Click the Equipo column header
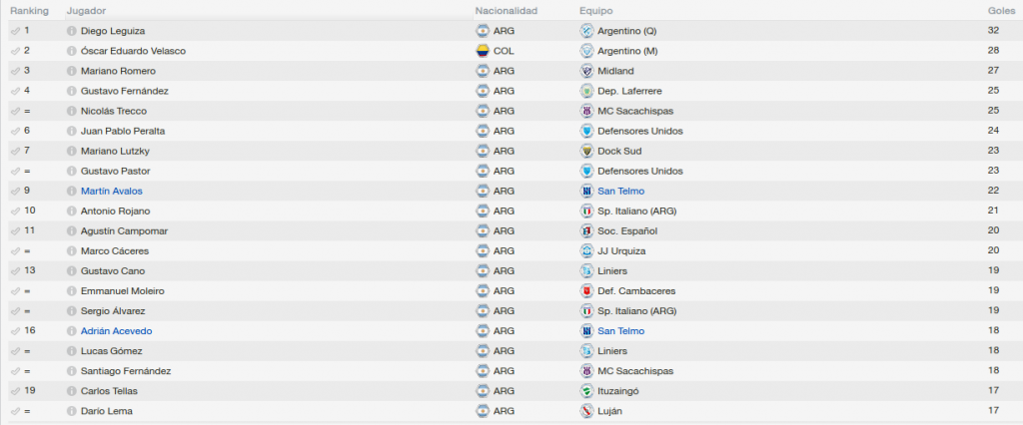1023x425 pixels. pos(596,11)
